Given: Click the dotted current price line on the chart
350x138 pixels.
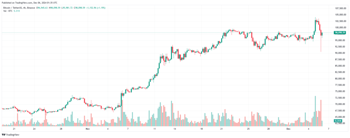Looking at the screenshot, I should point(167,32).
